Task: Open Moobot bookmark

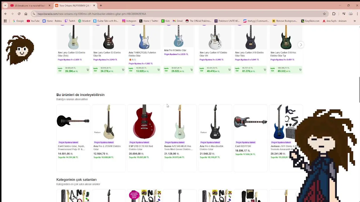Action: pos(84,21)
